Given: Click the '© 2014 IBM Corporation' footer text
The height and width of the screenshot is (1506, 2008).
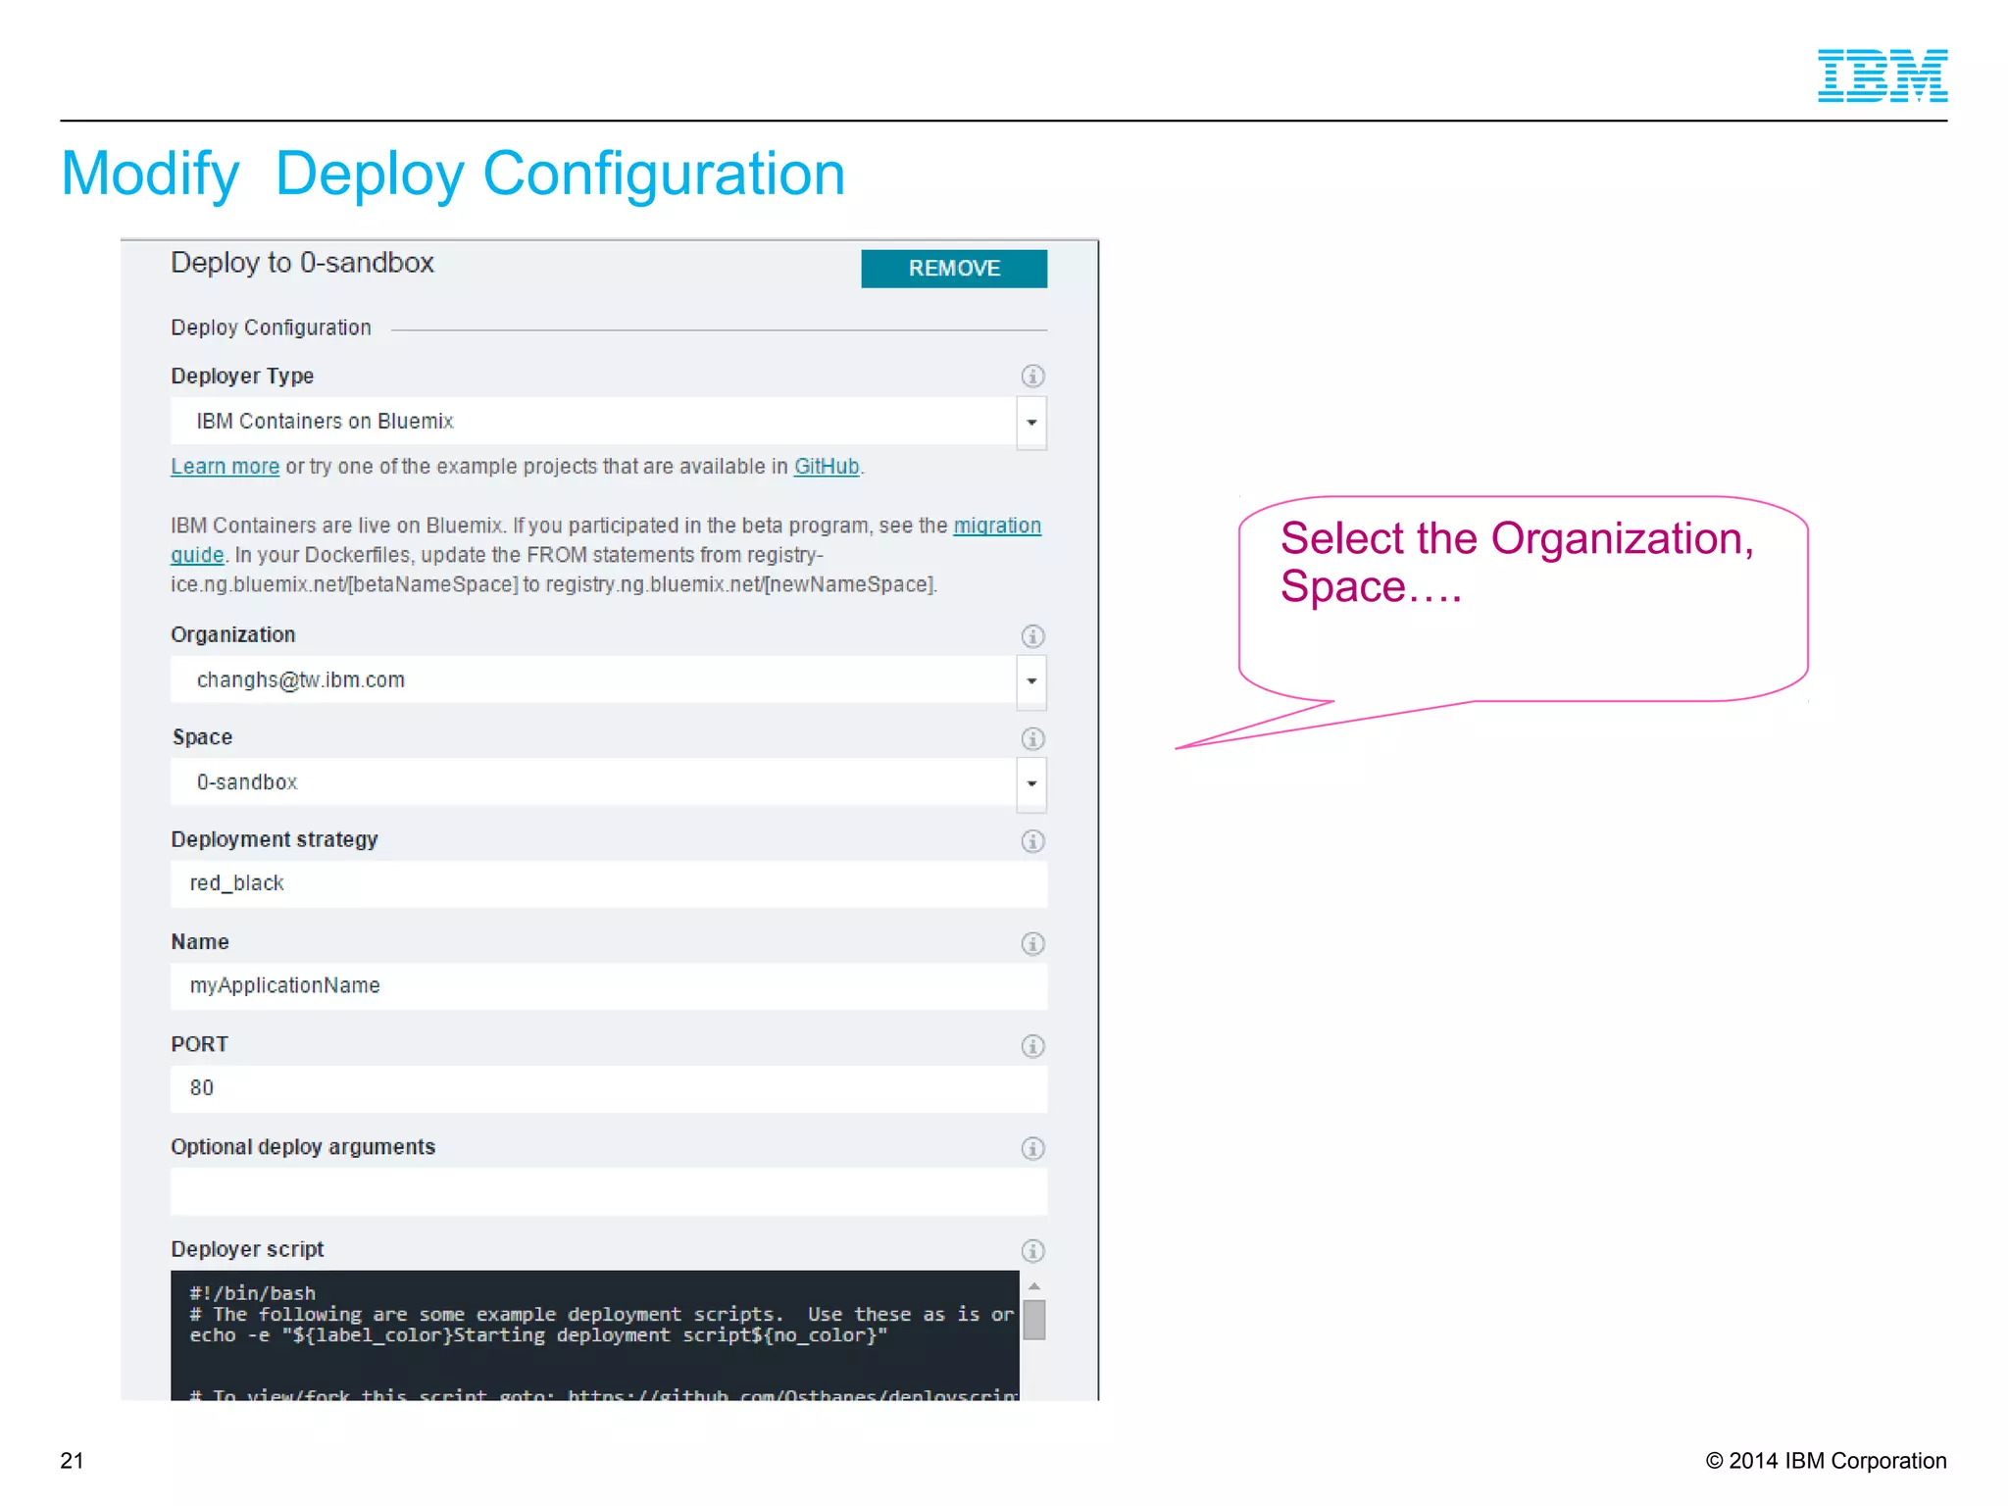Looking at the screenshot, I should tap(1826, 1461).
